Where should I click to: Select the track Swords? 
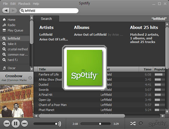pos(43,90)
